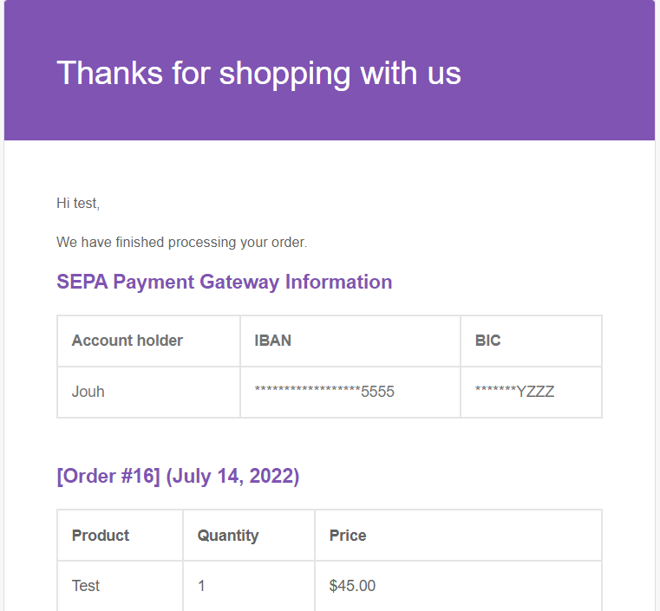The height and width of the screenshot is (611, 660).
Task: Click the word 'shopping' in the banner
Action: coord(284,75)
